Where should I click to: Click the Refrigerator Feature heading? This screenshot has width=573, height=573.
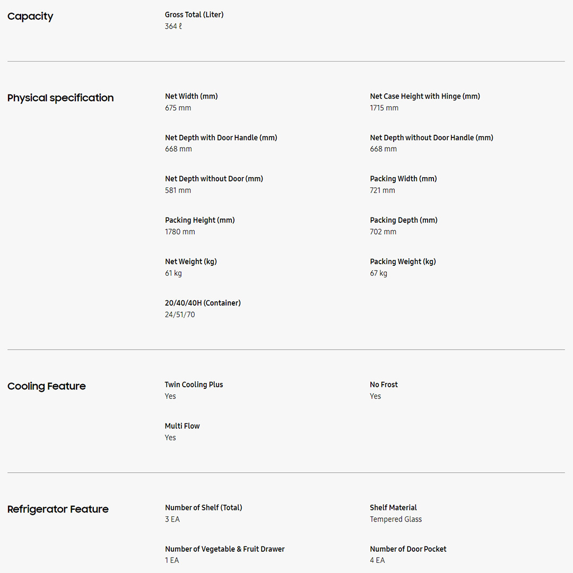pyautogui.click(x=58, y=509)
